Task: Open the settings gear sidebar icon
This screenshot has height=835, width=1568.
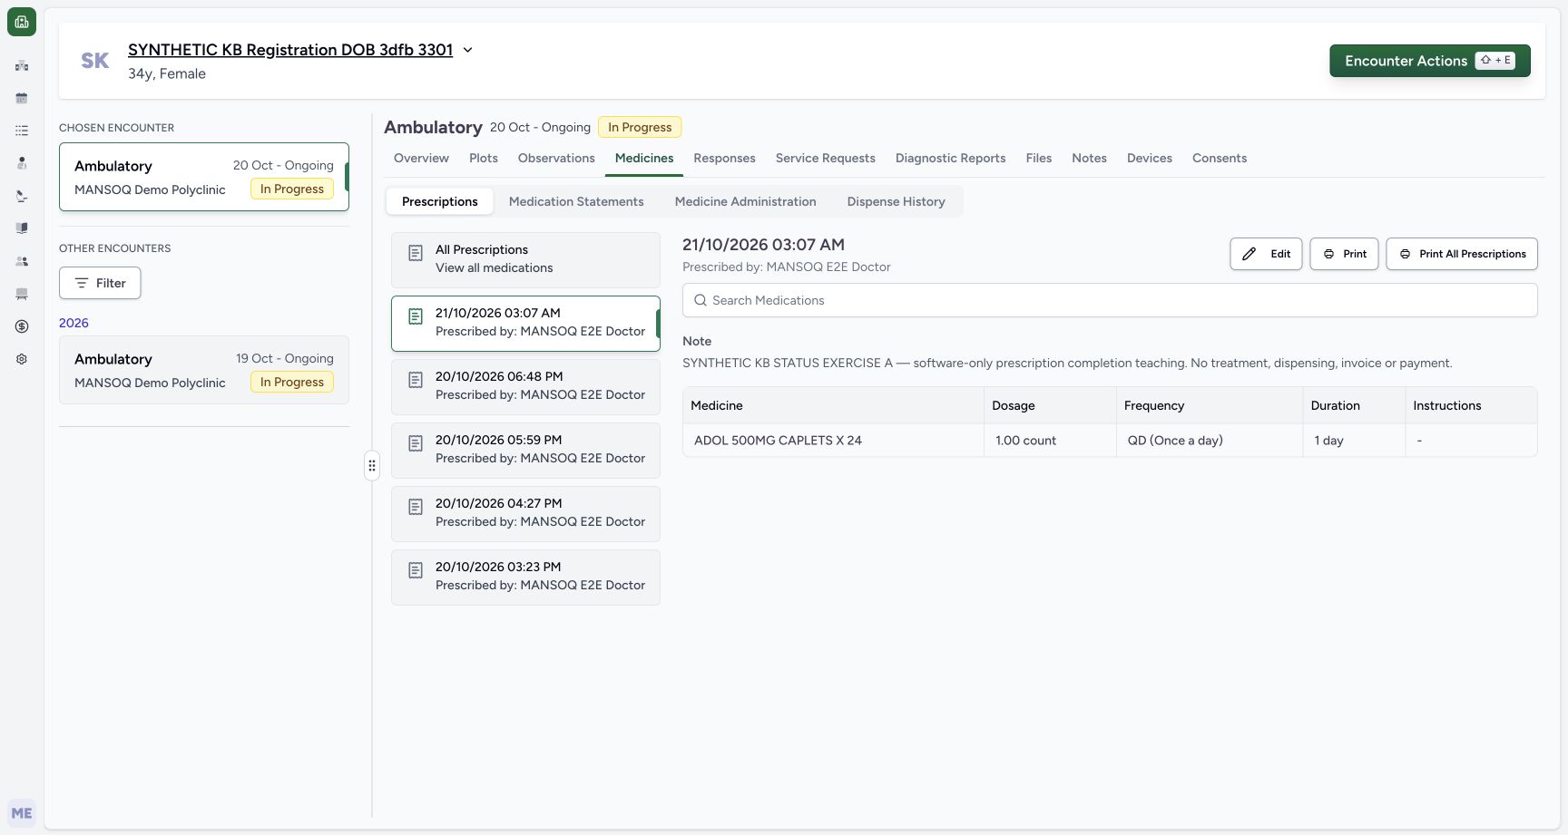Action: pos(22,359)
